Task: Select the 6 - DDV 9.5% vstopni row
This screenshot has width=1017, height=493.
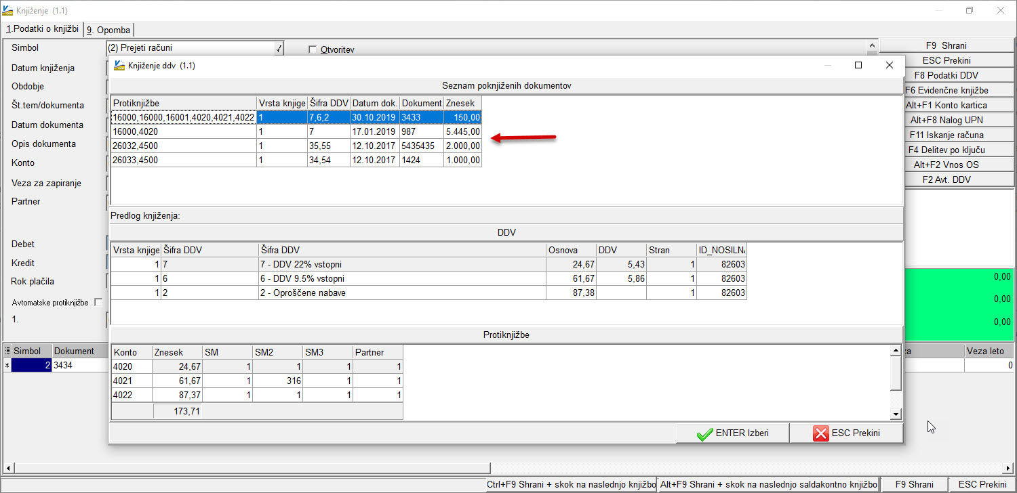Action: (428, 278)
